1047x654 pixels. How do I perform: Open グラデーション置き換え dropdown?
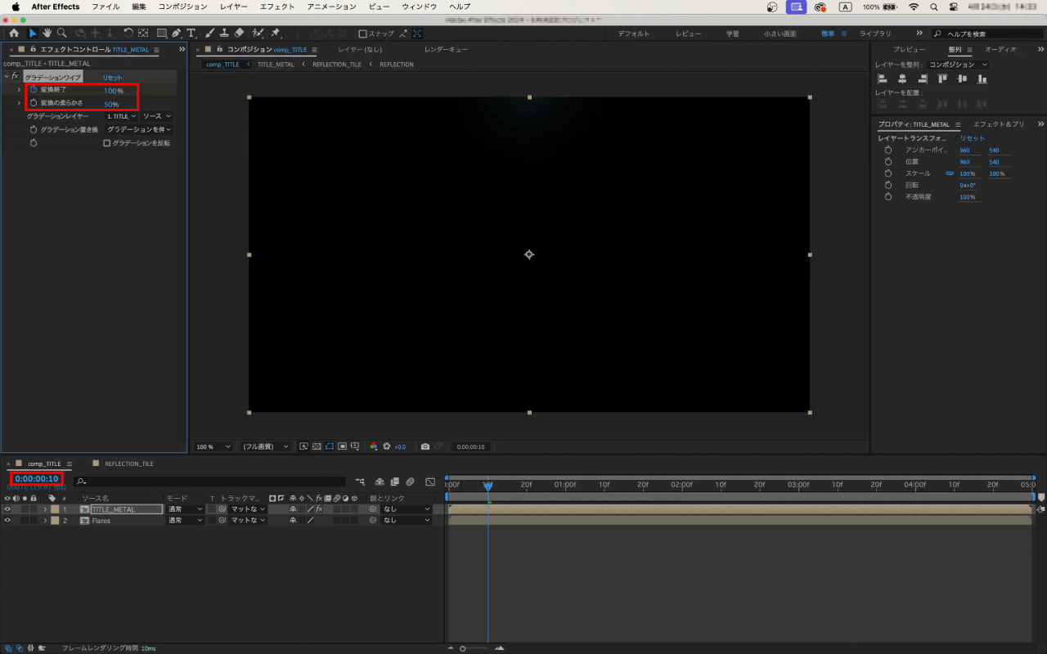(139, 129)
